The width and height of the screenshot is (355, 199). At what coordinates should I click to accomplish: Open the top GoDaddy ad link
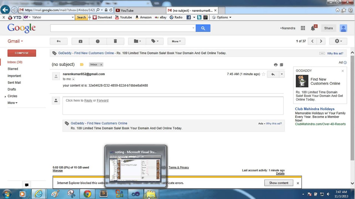(86, 53)
